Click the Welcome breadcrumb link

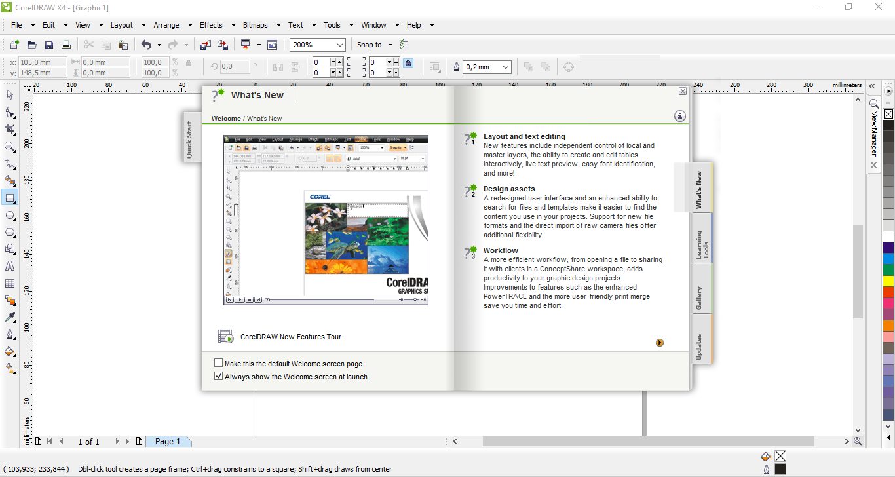click(226, 119)
